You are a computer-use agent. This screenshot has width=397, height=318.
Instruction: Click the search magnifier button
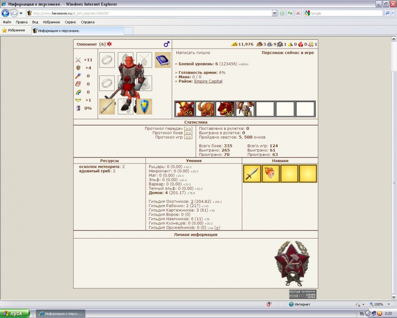387,13
